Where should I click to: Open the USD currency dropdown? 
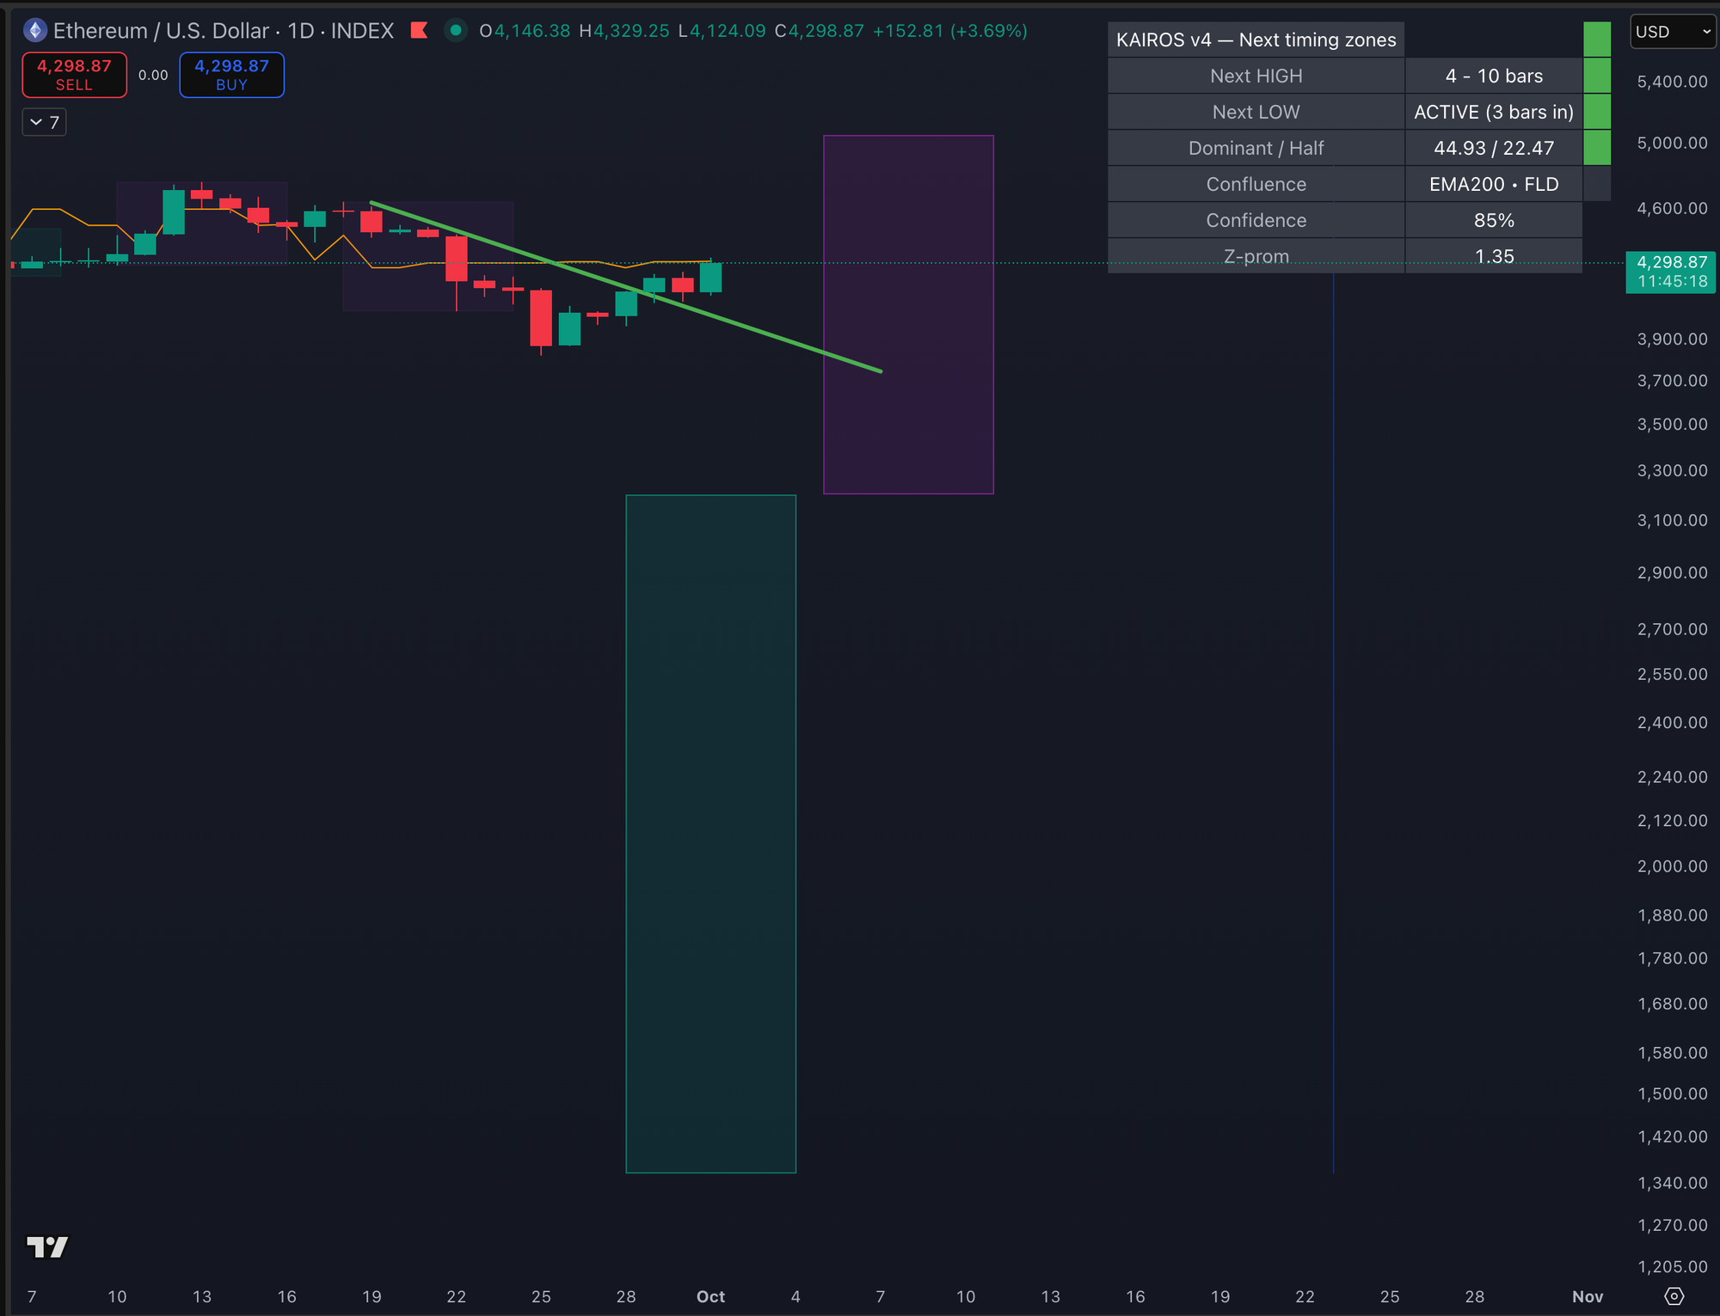coord(1672,32)
